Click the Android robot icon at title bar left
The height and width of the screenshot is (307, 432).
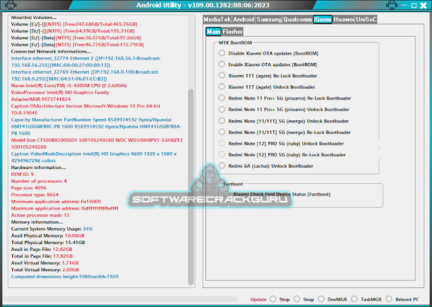coord(10,5)
